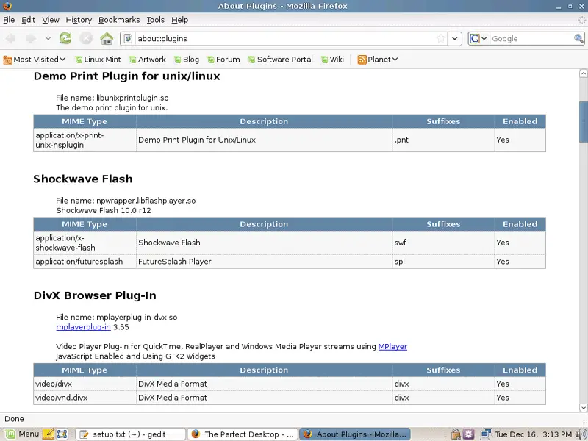Click the 'spl' suffix cell
588x441 pixels.
click(443, 262)
